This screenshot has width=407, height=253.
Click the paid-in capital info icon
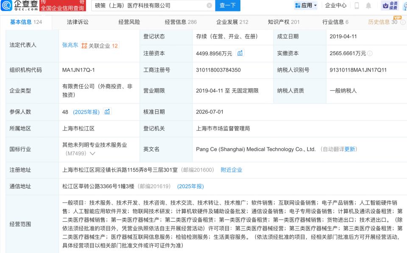coord(370,53)
